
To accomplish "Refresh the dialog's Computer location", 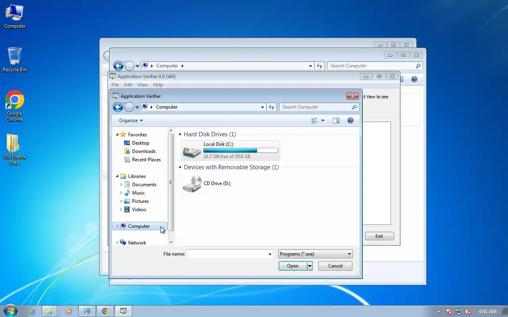I will click(x=271, y=107).
